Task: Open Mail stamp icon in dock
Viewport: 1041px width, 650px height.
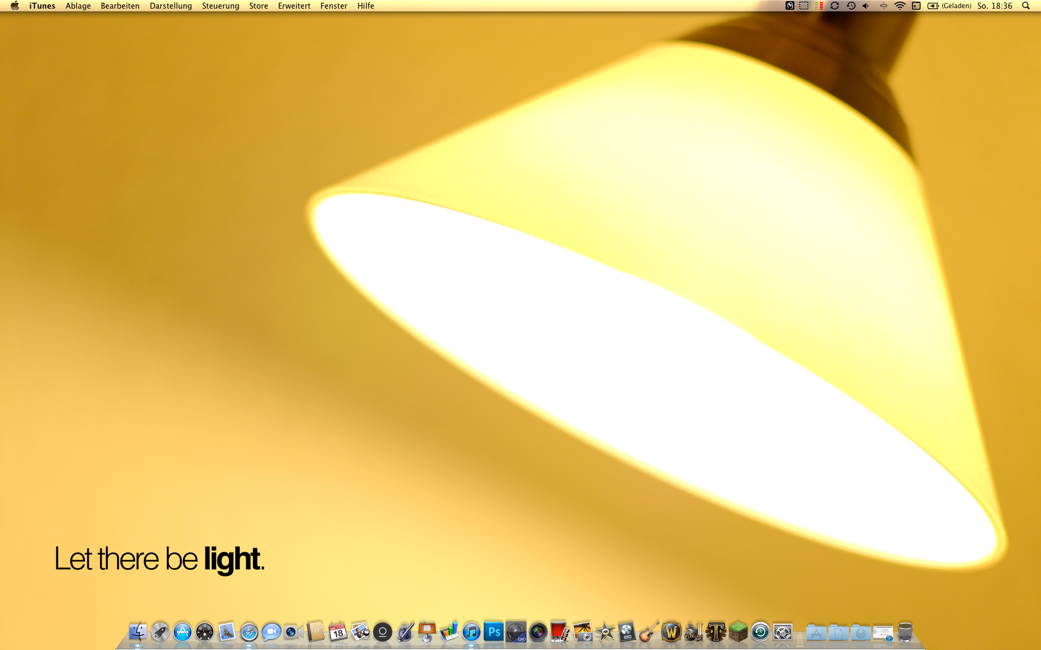Action: (227, 632)
